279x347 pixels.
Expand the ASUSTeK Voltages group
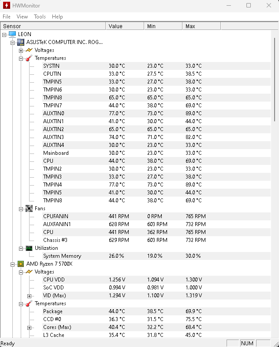(x=21, y=51)
